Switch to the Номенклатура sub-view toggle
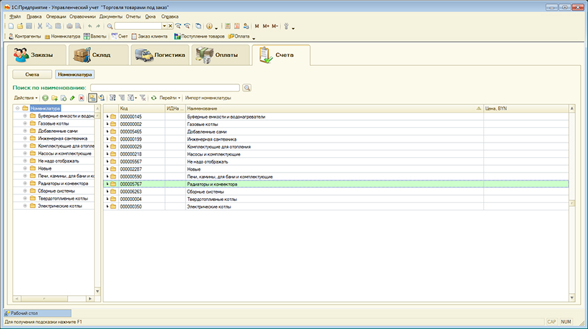 pos(75,75)
